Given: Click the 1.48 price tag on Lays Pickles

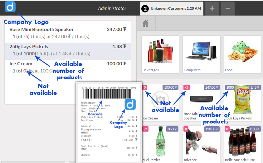Looking at the screenshot, I should point(255,87).
